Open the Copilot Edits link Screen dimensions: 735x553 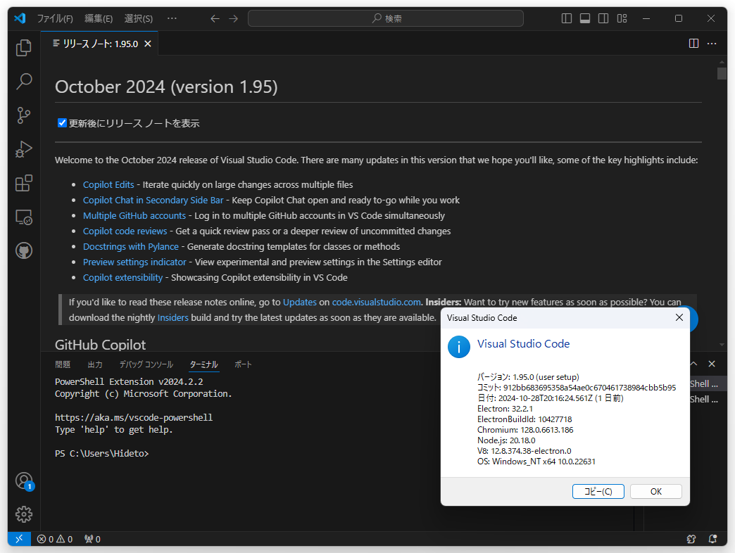pos(108,184)
